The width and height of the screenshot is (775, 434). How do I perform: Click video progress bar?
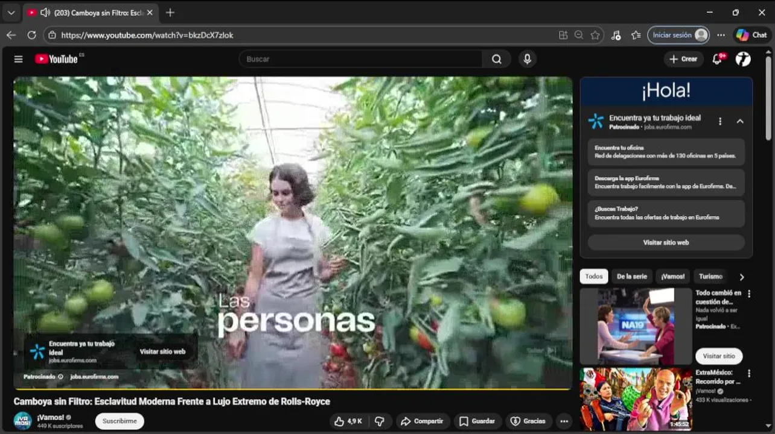[292, 389]
